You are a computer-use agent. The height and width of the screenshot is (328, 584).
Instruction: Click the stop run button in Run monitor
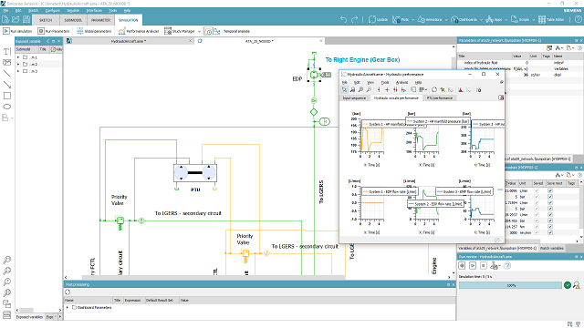(484, 265)
